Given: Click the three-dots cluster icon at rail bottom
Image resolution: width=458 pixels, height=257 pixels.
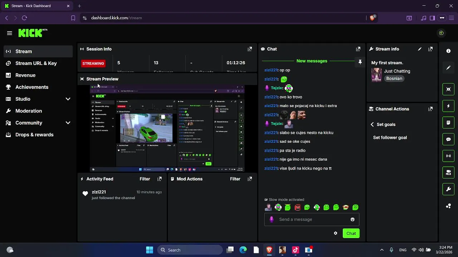Looking at the screenshot, I should tap(448, 206).
